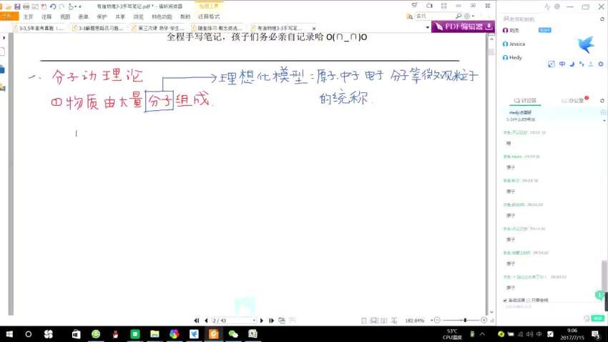Switch to the 第三次课 热学 document tab

[159, 28]
